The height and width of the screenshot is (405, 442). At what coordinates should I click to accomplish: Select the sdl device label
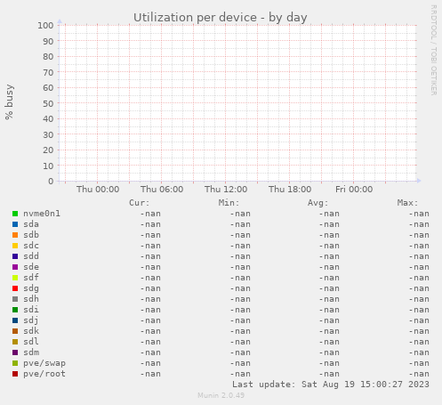pos(31,342)
